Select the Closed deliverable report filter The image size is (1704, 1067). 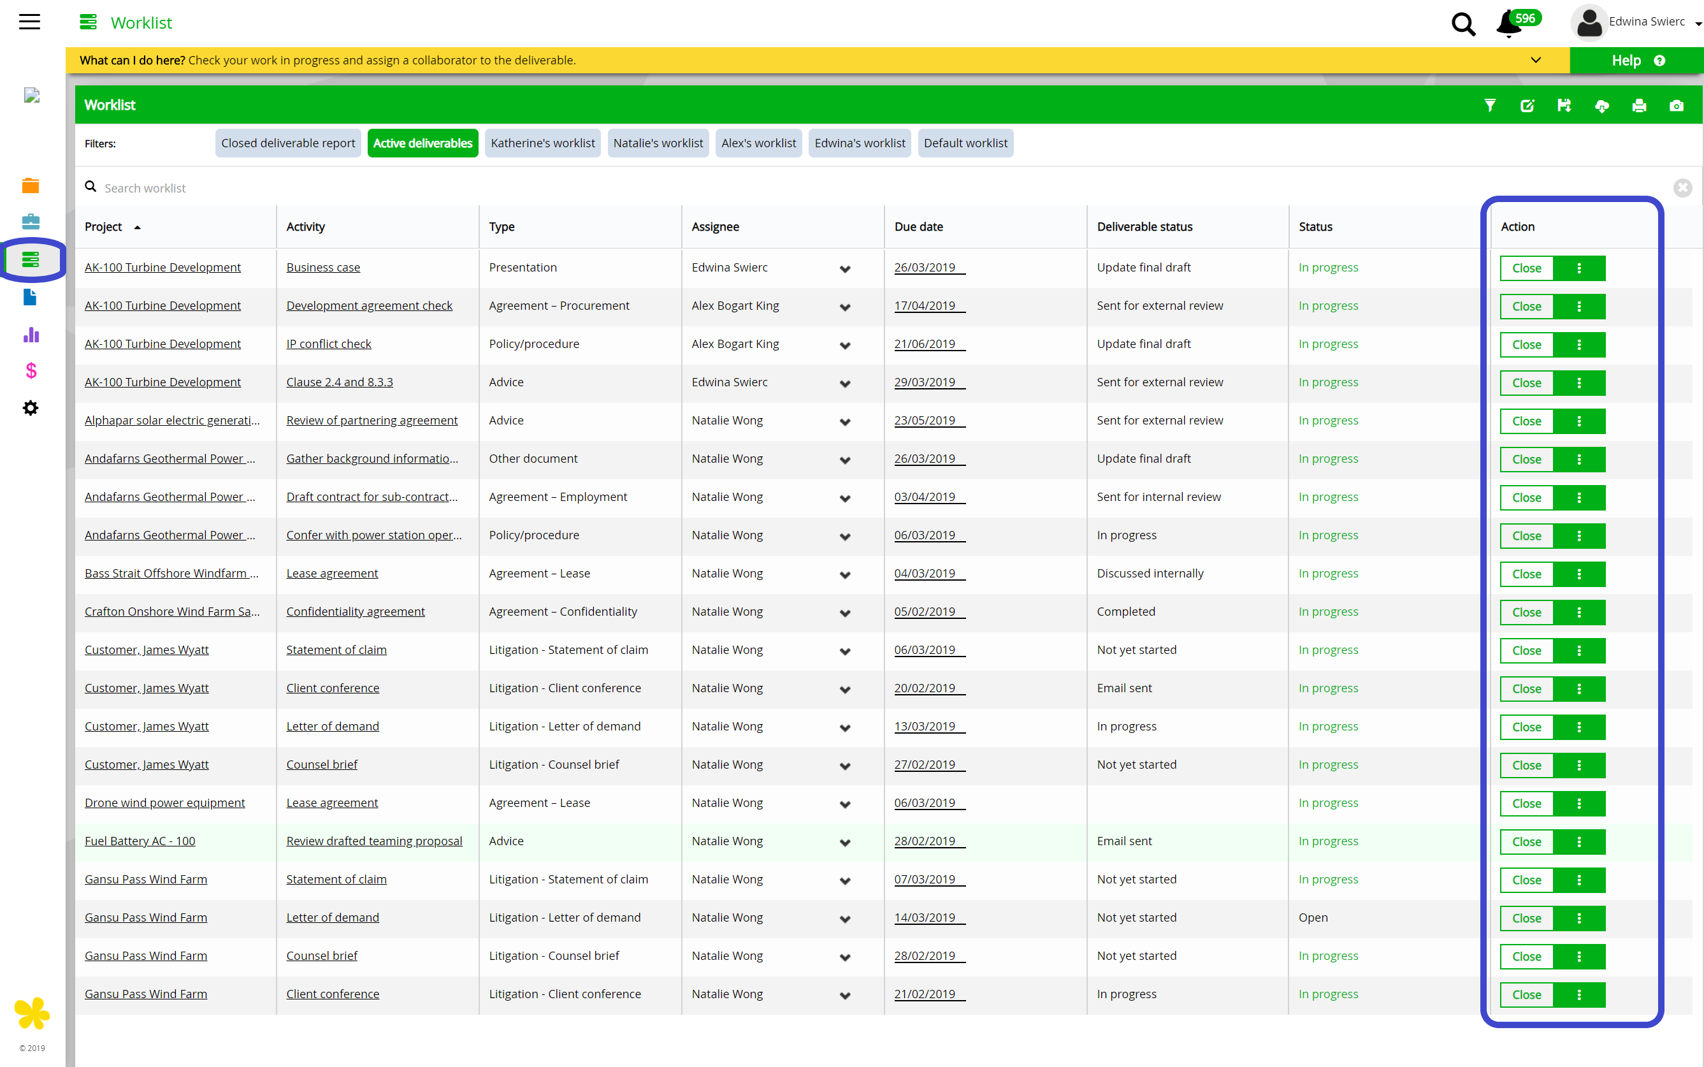click(288, 143)
